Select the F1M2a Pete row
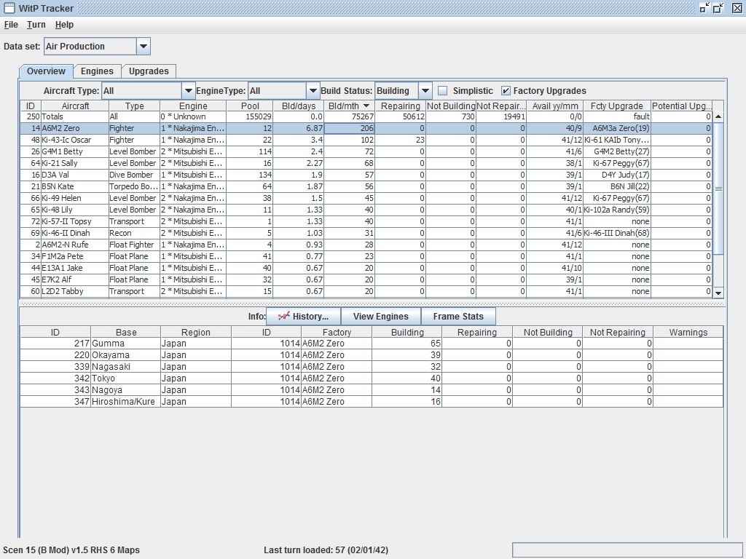The image size is (746, 559). [366, 256]
